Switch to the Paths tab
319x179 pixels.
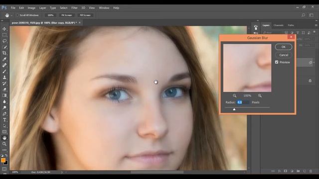291,25
